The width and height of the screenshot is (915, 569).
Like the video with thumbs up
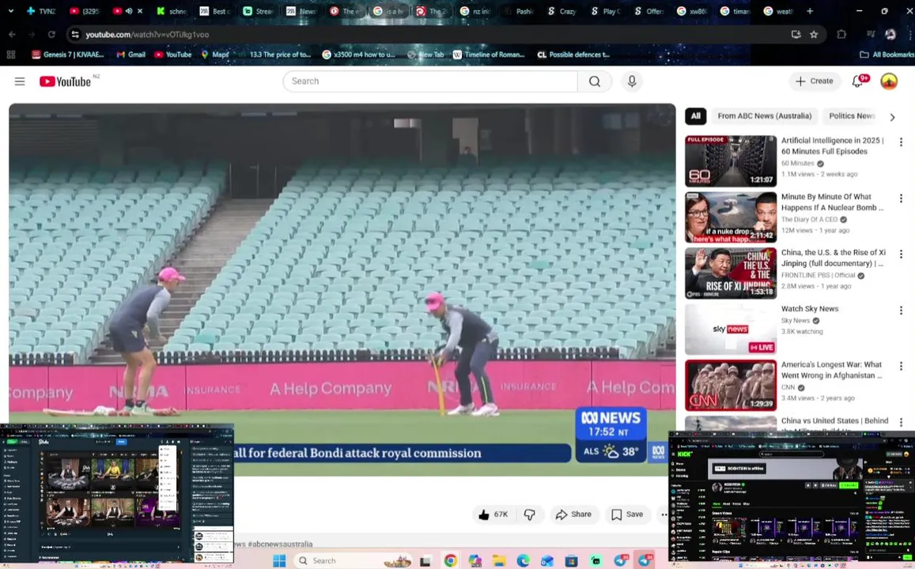tap(493, 514)
